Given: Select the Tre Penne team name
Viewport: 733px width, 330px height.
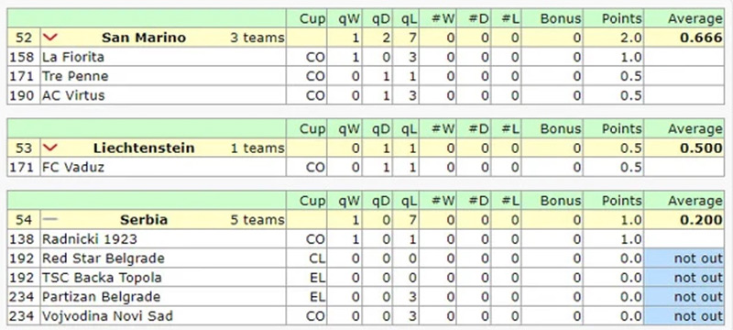Looking at the screenshot, I should point(75,76).
